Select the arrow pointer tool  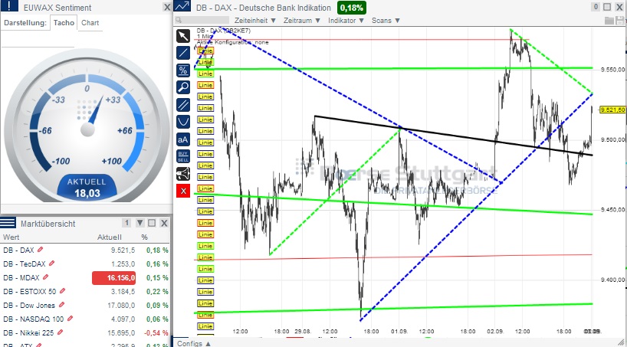[183, 35]
